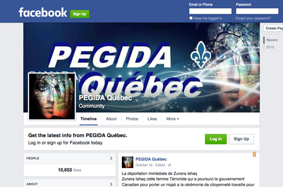Screen dimensions: 283x187
Task: Switch to the Photos tab
Action: coord(132,119)
